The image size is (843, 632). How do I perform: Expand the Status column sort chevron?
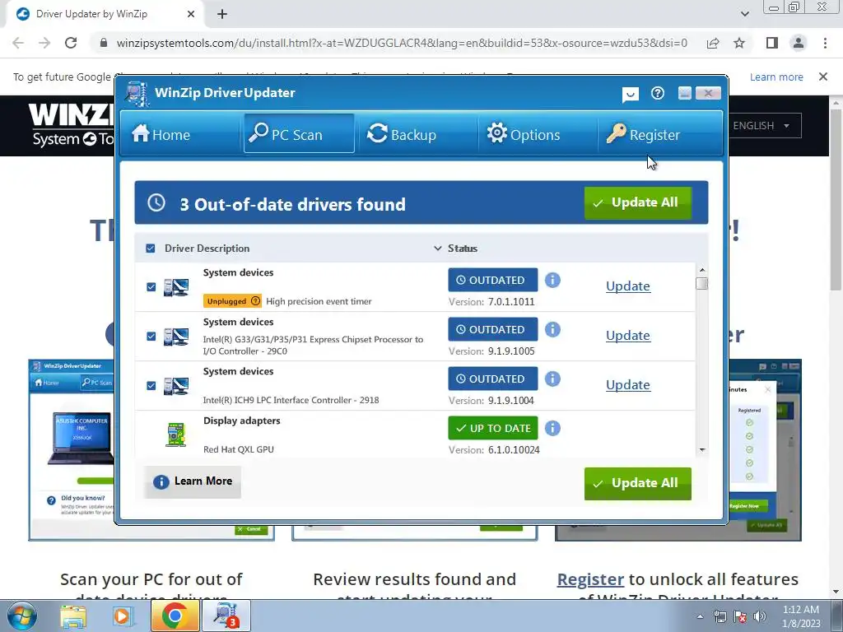pos(438,249)
